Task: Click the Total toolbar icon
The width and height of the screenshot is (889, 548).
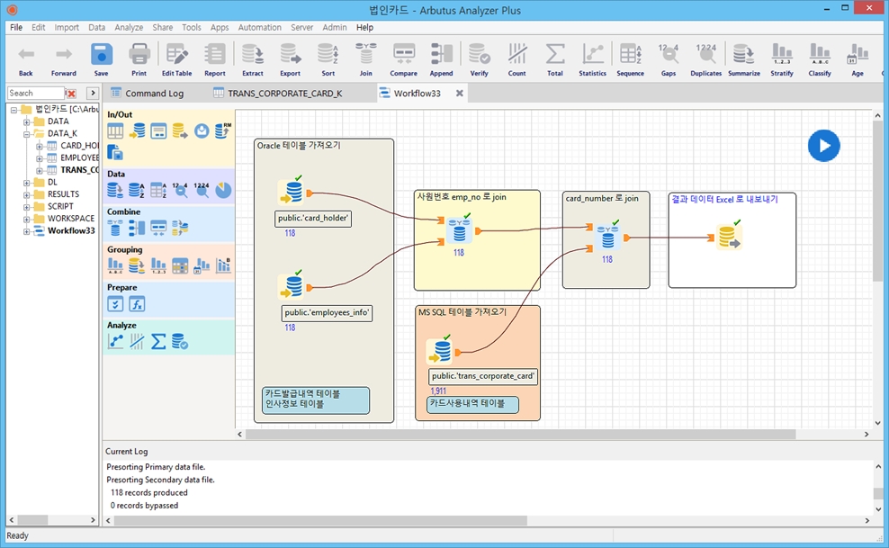Action: [555, 55]
